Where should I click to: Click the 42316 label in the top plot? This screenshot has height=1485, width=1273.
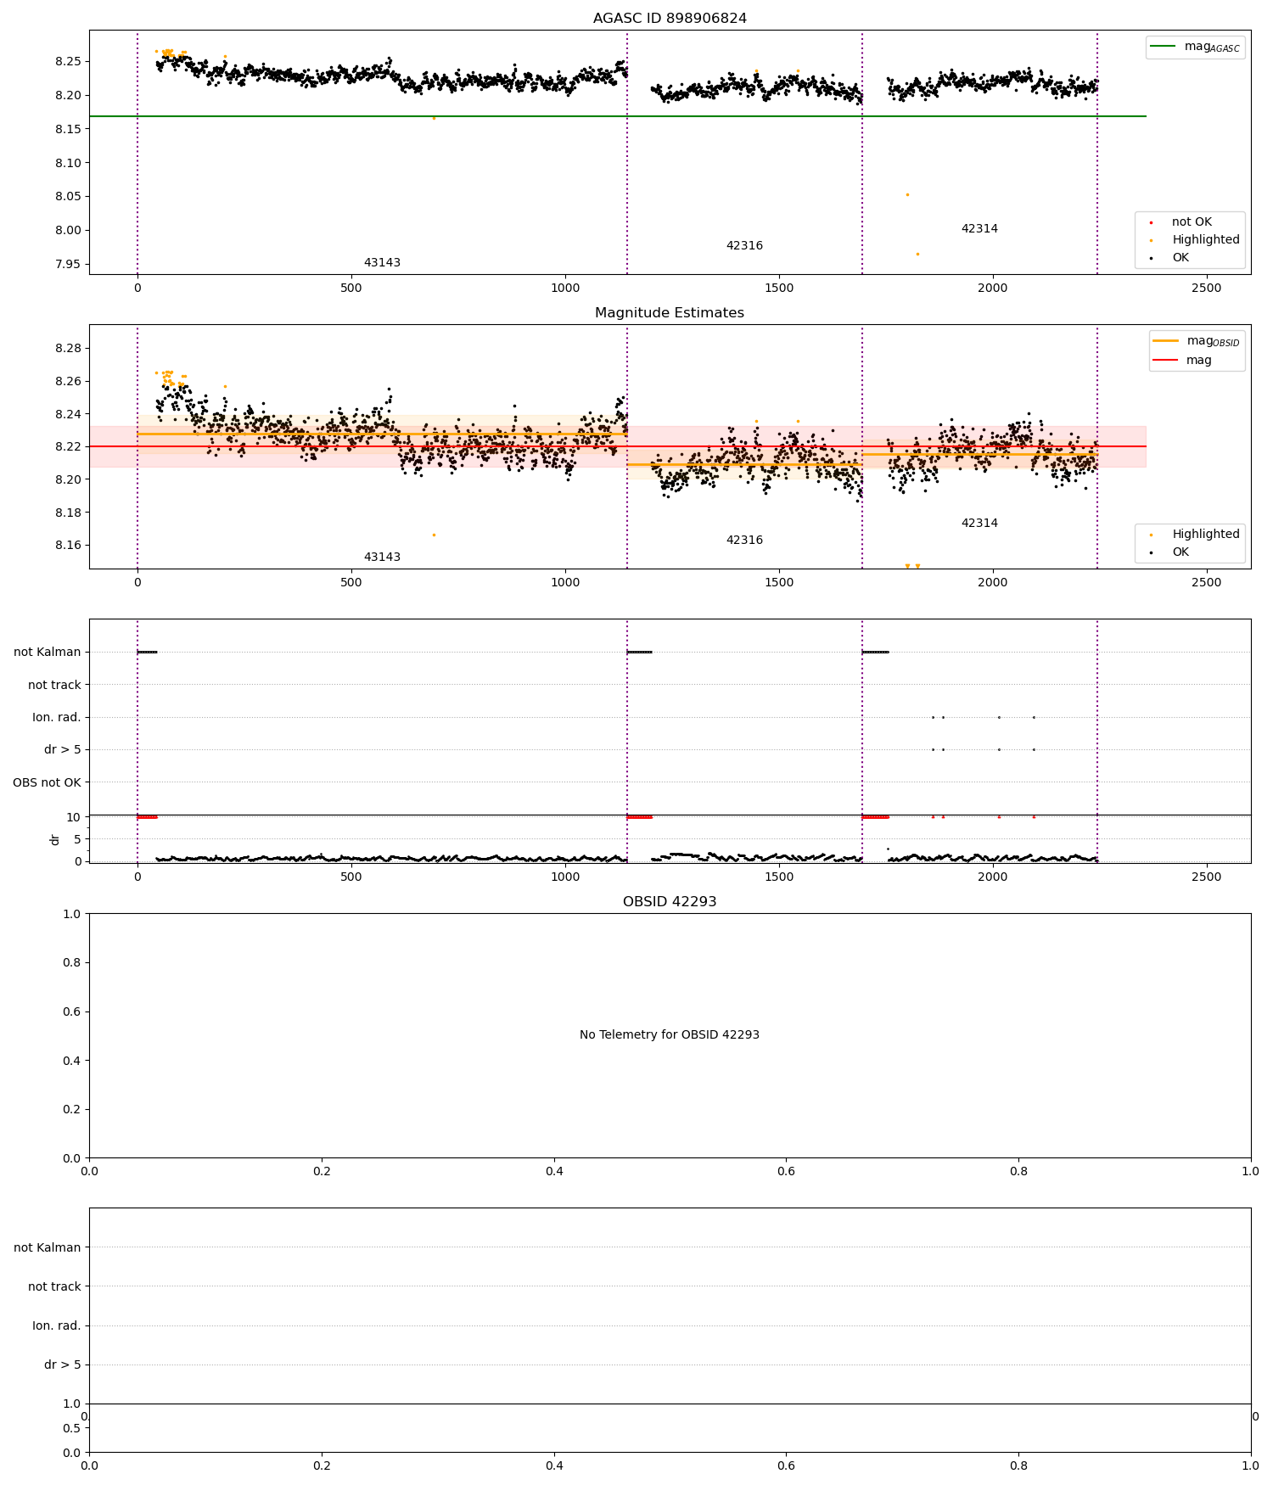click(x=744, y=246)
